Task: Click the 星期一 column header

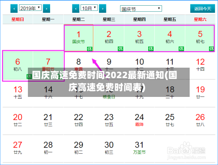Action: point(48,19)
